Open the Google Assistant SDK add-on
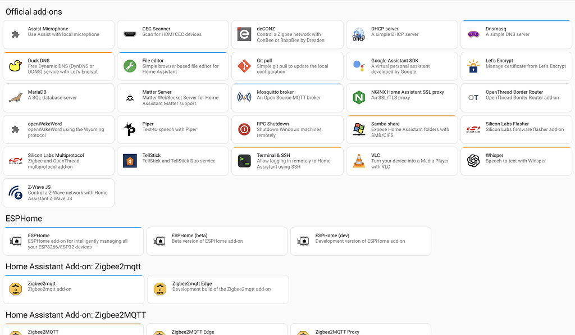Screen dimensions: 575x335 pyautogui.click(x=401, y=66)
